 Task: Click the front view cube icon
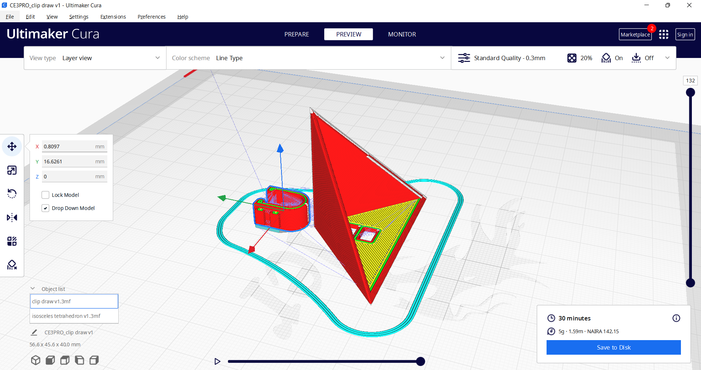[x=50, y=360]
